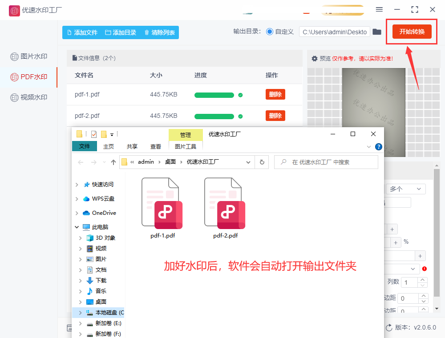Click 清除列表 to clear the list
Image resolution: width=445 pixels, height=338 pixels.
(160, 32)
